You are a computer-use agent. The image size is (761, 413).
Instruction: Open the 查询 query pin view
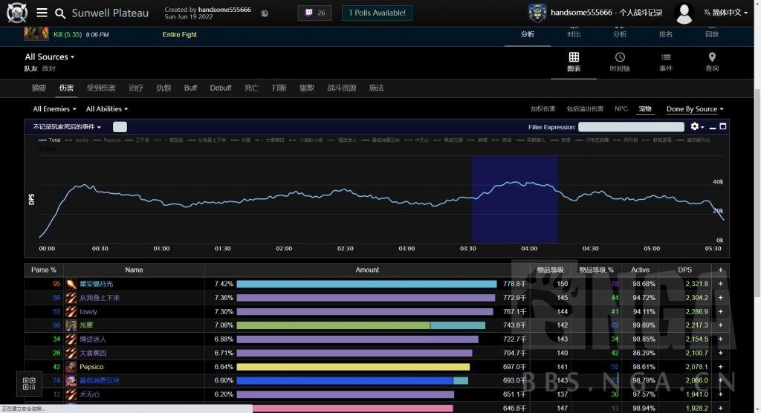coord(712,62)
